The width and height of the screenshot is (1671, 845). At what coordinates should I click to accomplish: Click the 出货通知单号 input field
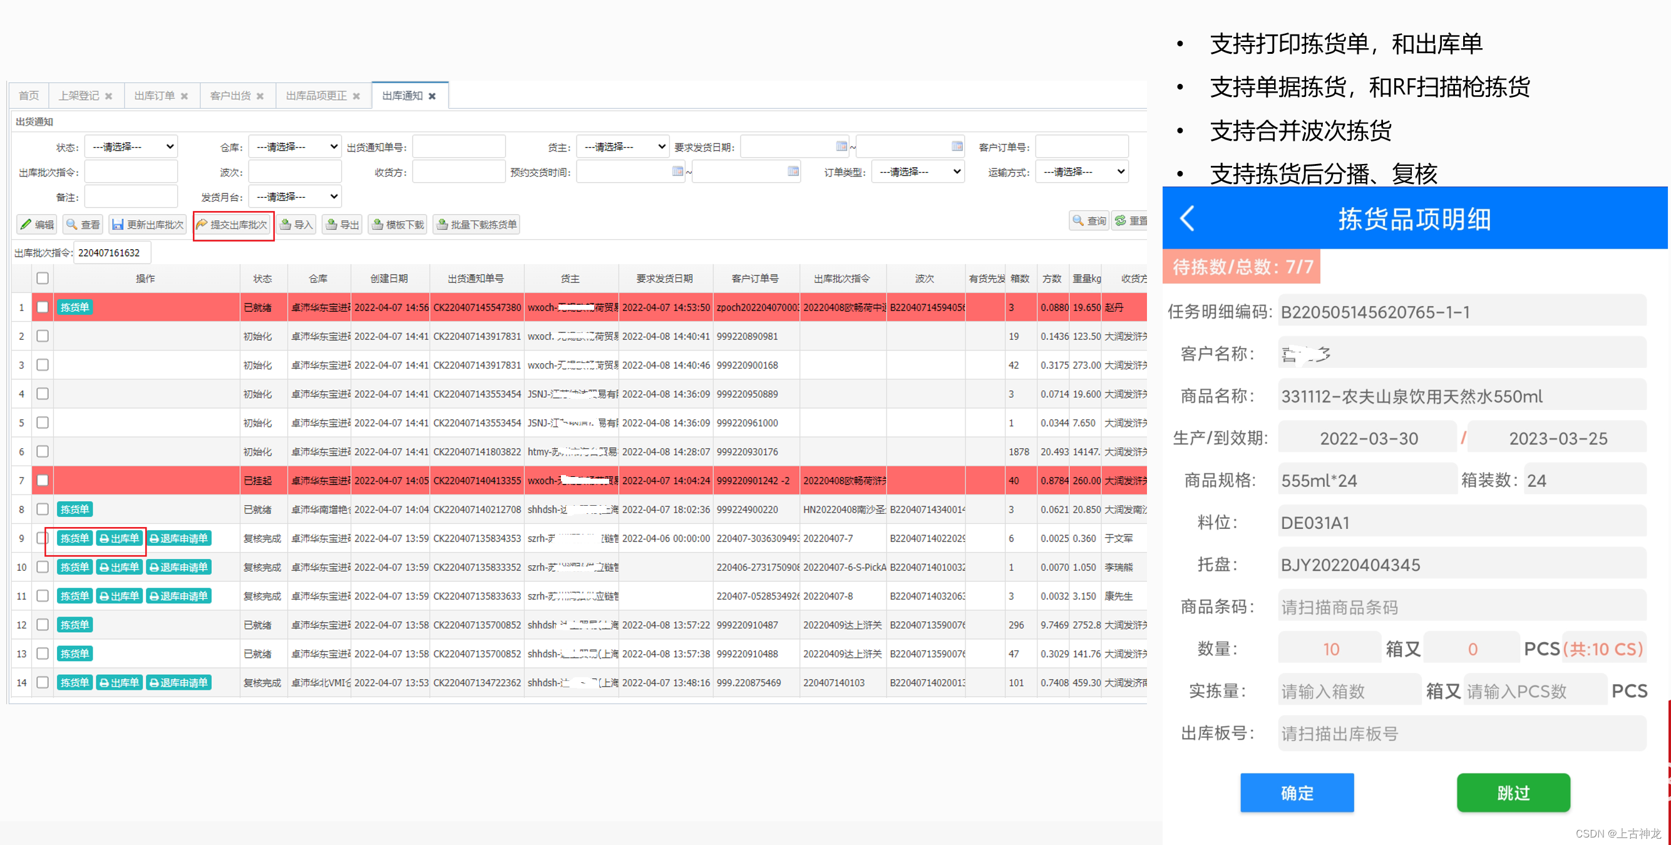click(459, 146)
